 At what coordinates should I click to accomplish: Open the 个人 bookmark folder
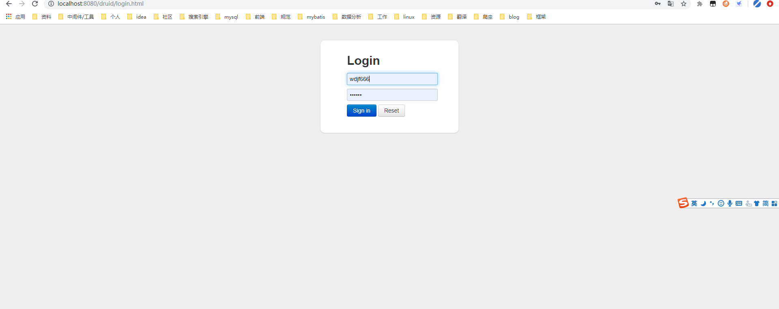111,17
